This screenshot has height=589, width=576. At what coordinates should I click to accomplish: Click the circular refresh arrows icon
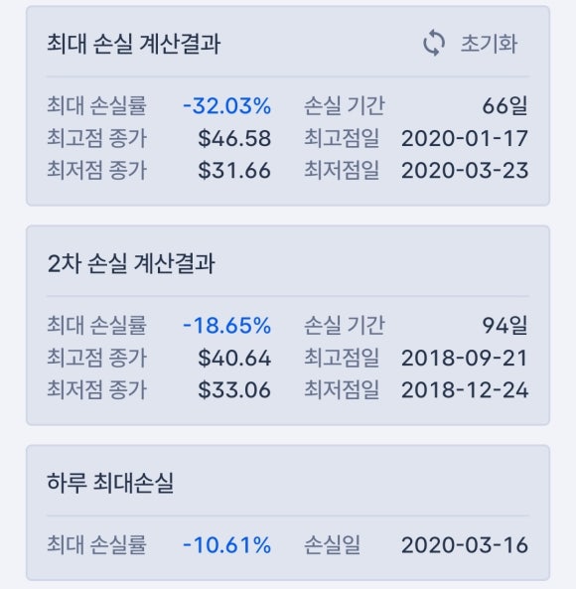434,43
